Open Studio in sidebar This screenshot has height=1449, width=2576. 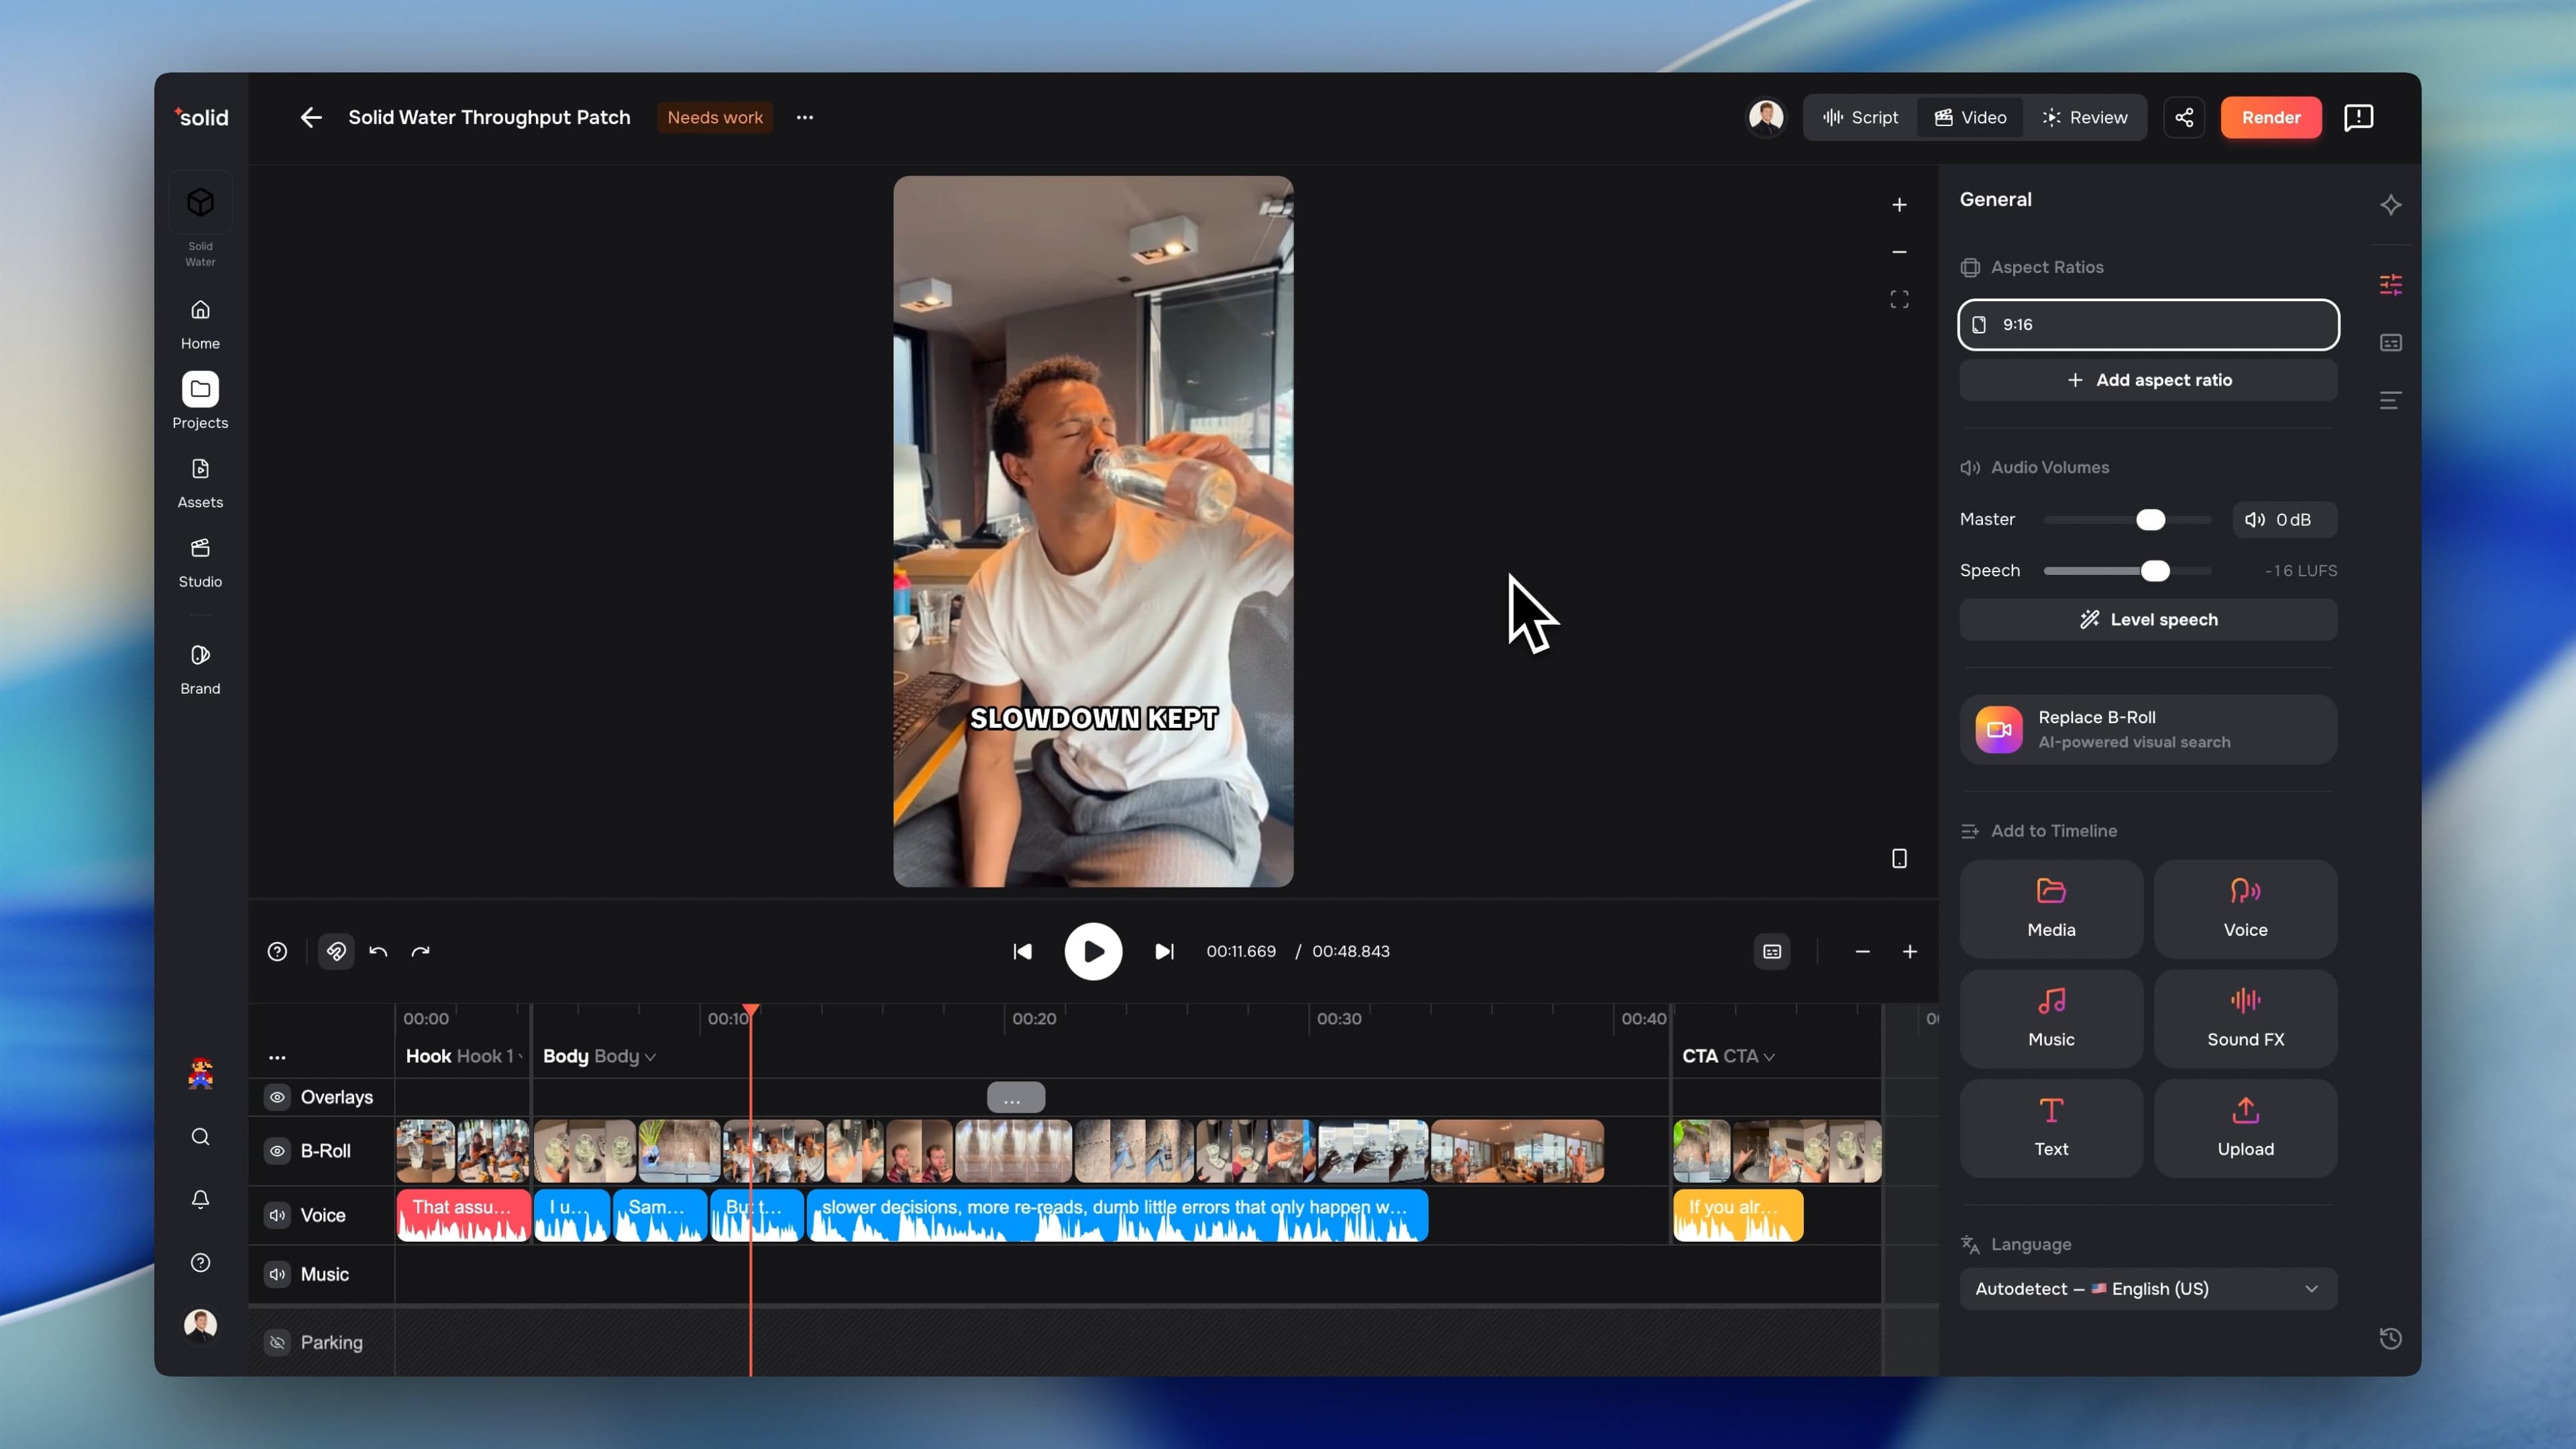click(x=200, y=562)
